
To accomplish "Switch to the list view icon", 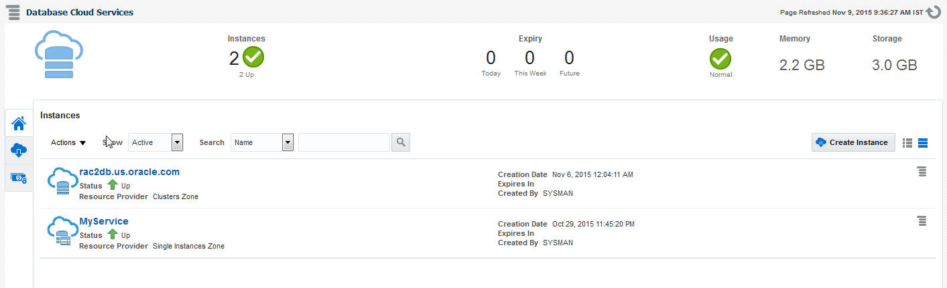I will coord(908,142).
